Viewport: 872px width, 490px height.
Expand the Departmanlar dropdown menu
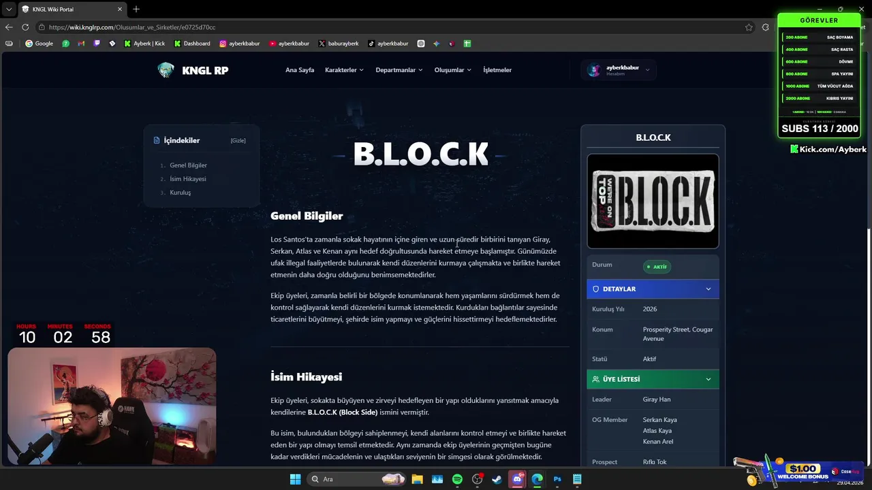399,70
